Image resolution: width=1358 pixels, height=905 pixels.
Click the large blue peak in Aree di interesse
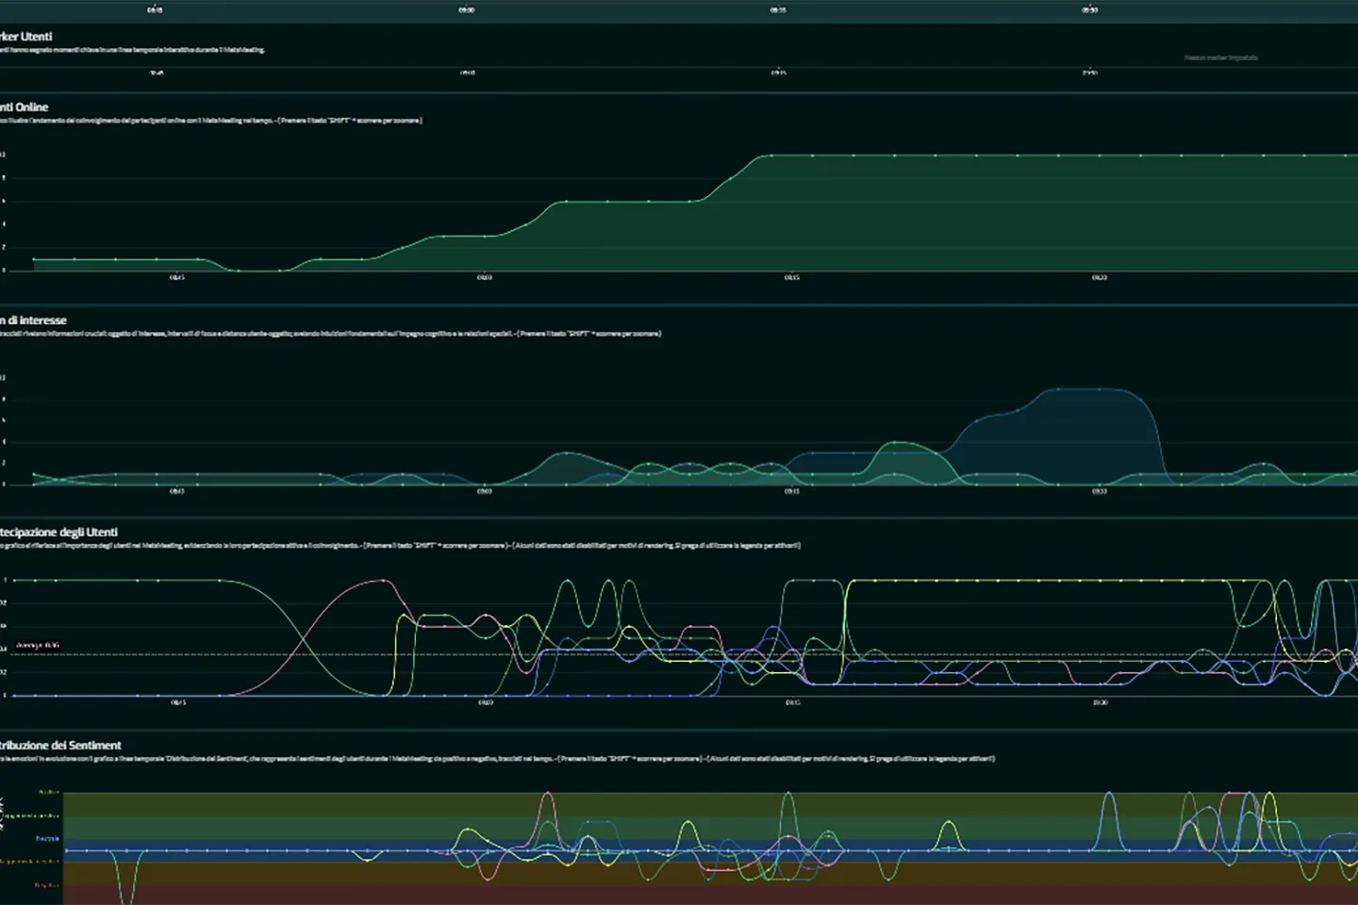point(1085,389)
